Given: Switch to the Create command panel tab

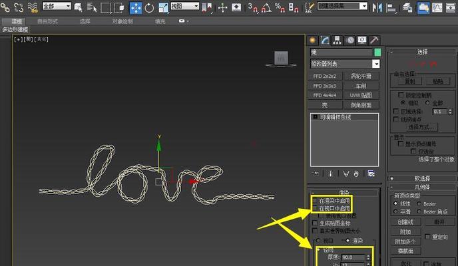Looking at the screenshot, I should pos(312,41).
